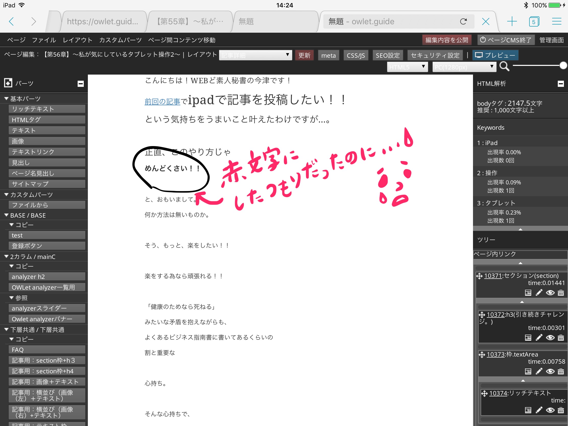Image resolution: width=568 pixels, height=426 pixels.
Task: Open the CSS/JS button
Action: pos(356,55)
